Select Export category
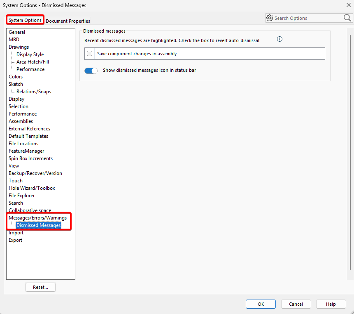This screenshot has width=354, height=314. coord(15,240)
